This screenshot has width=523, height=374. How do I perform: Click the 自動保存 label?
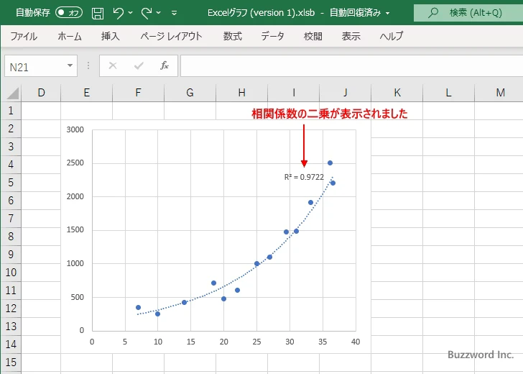point(33,13)
